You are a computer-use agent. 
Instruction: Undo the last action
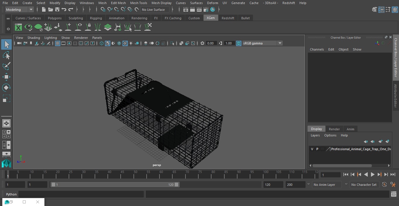(64, 10)
